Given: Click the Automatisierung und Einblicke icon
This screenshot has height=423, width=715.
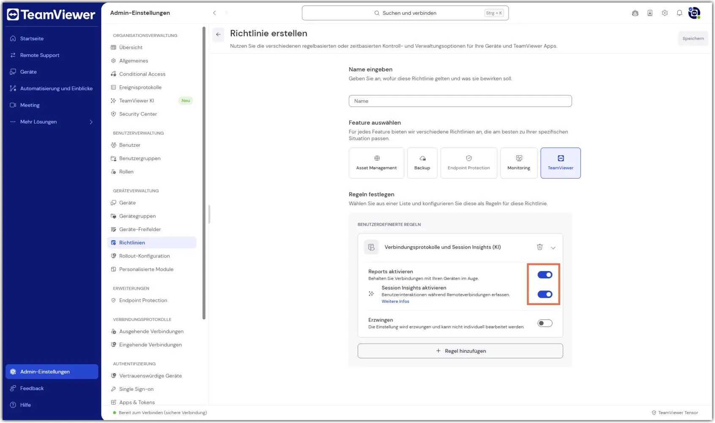Looking at the screenshot, I should [x=13, y=88].
